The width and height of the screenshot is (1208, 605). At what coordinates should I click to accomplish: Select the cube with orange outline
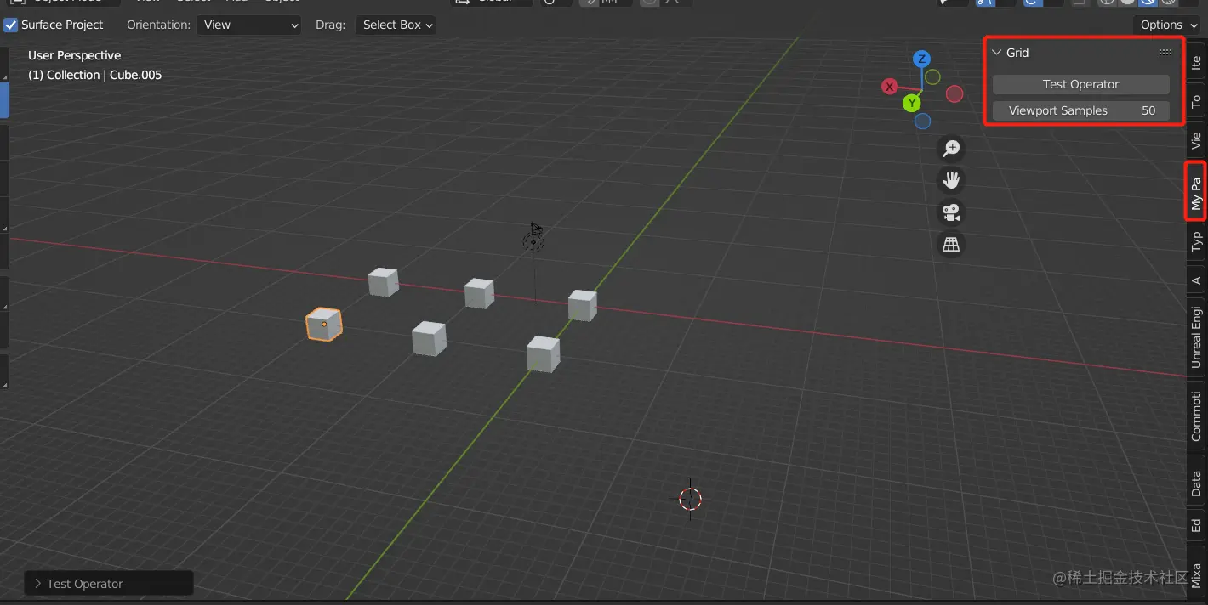(324, 324)
